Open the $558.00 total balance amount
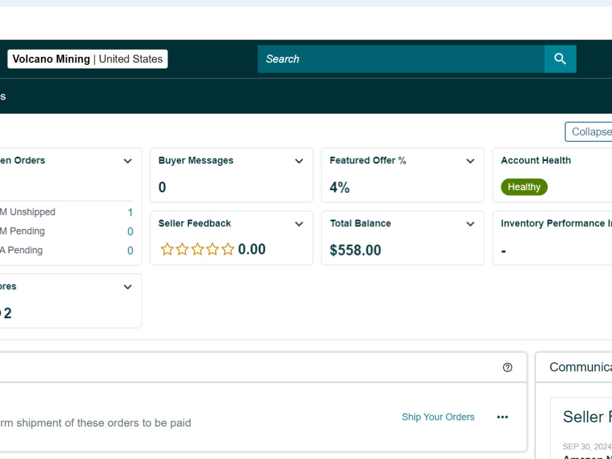This screenshot has height=459, width=612. point(355,250)
